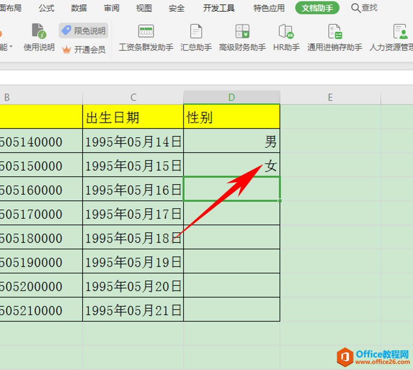Click the 限免说明 limited-free notice tag
Image resolution: width=413 pixels, height=370 pixels.
click(83, 30)
